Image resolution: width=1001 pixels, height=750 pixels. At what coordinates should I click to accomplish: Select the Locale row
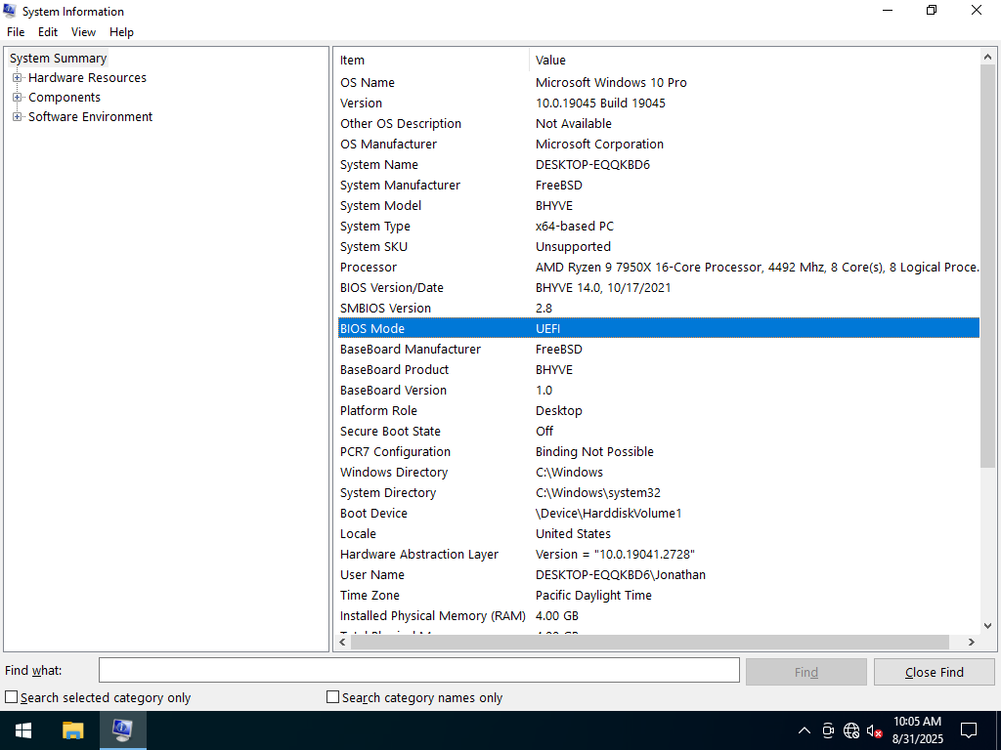click(658, 534)
